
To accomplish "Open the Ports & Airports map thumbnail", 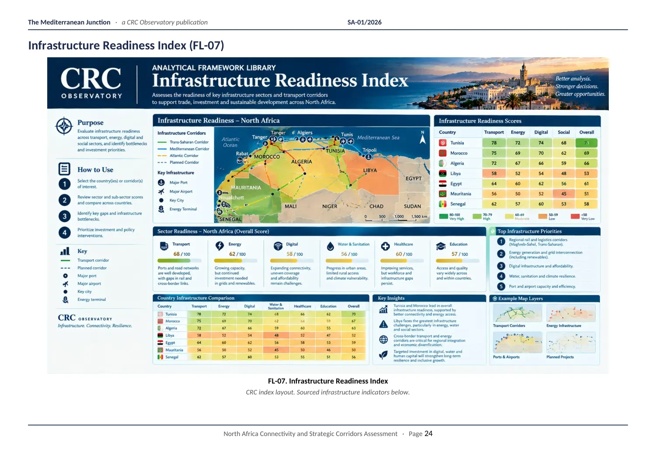I will [x=517, y=342].
